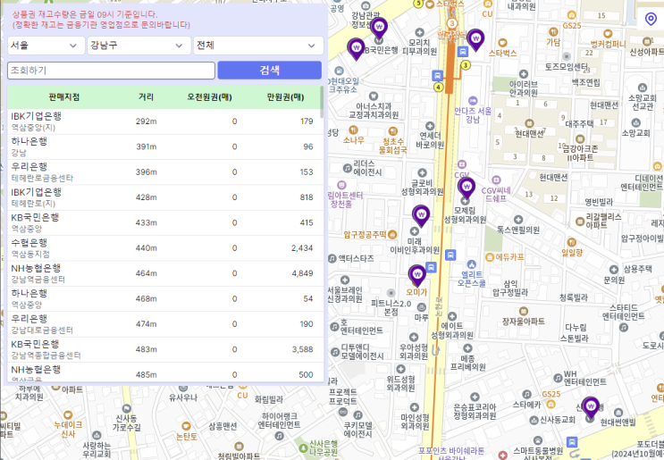Click the 신사은행나무공원 park icon
The width and height of the screenshot is (664, 460).
pos(303,447)
